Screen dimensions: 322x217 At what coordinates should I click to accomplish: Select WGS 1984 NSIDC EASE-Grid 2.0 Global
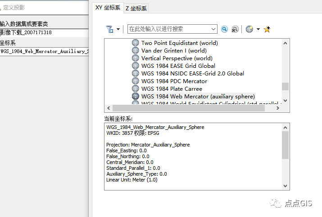(x=193, y=73)
